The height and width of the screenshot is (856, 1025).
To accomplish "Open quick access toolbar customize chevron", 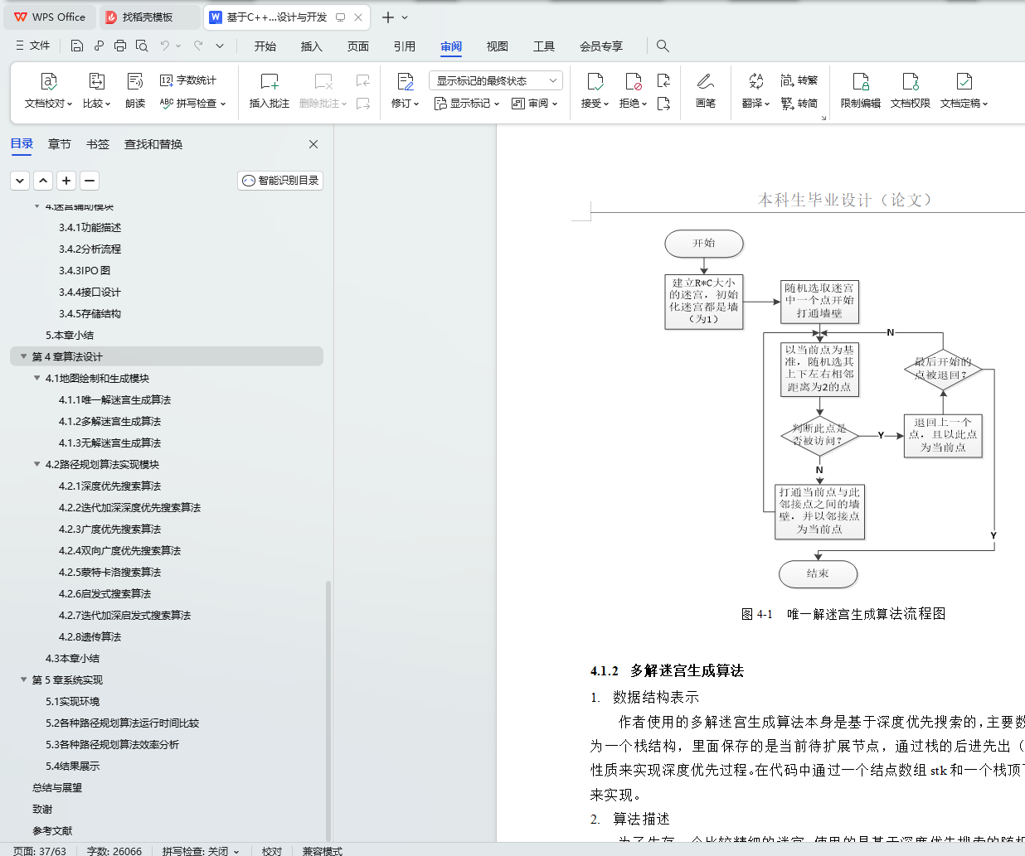I will [x=220, y=46].
